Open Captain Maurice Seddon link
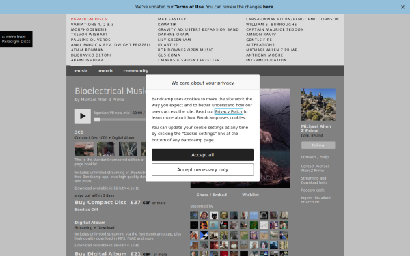Screen dimensions: 410x256 275,29
